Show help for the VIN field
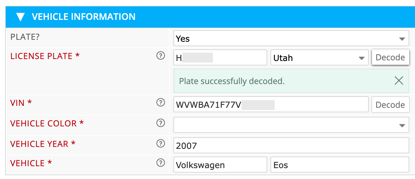Screen dimensions: 415x179 pos(160,103)
